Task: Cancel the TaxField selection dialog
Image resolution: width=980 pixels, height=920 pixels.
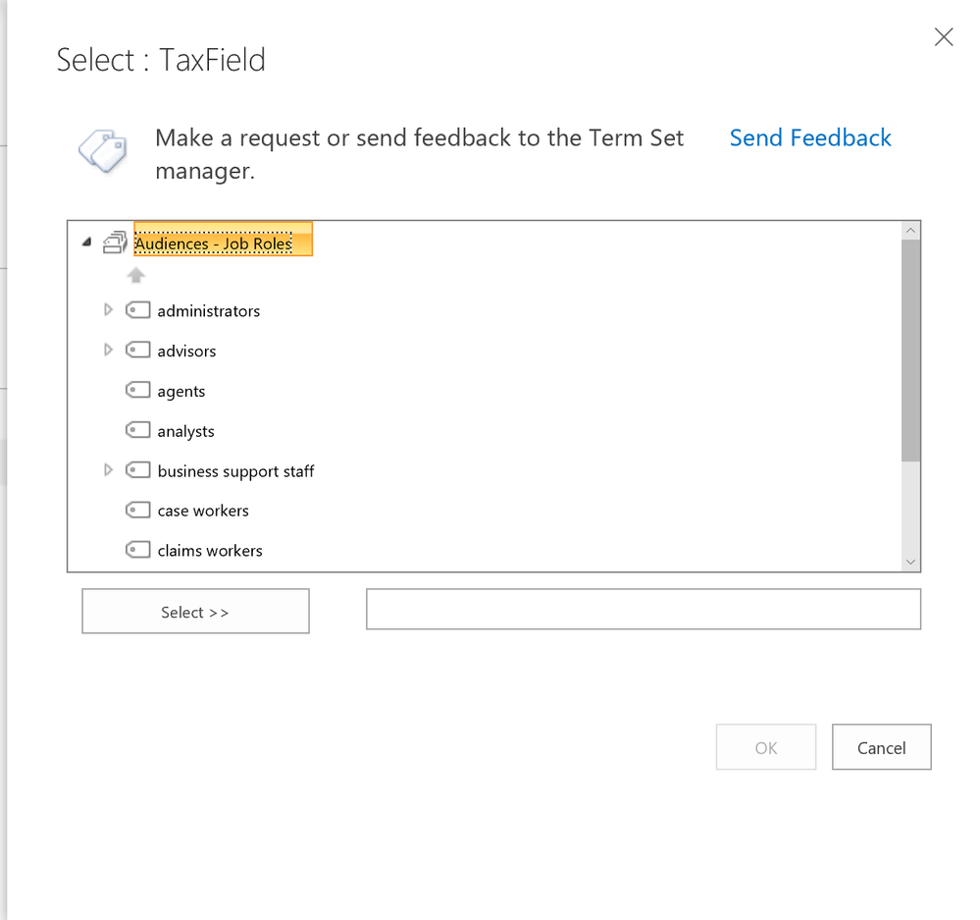Action: 880,746
